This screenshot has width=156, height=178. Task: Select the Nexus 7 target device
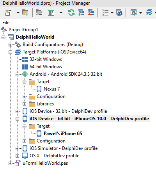(x=52, y=89)
